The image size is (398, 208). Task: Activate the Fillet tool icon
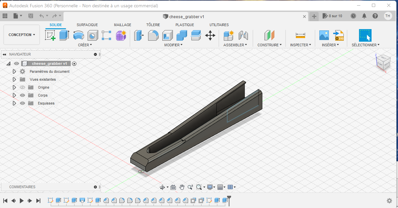(x=153, y=35)
